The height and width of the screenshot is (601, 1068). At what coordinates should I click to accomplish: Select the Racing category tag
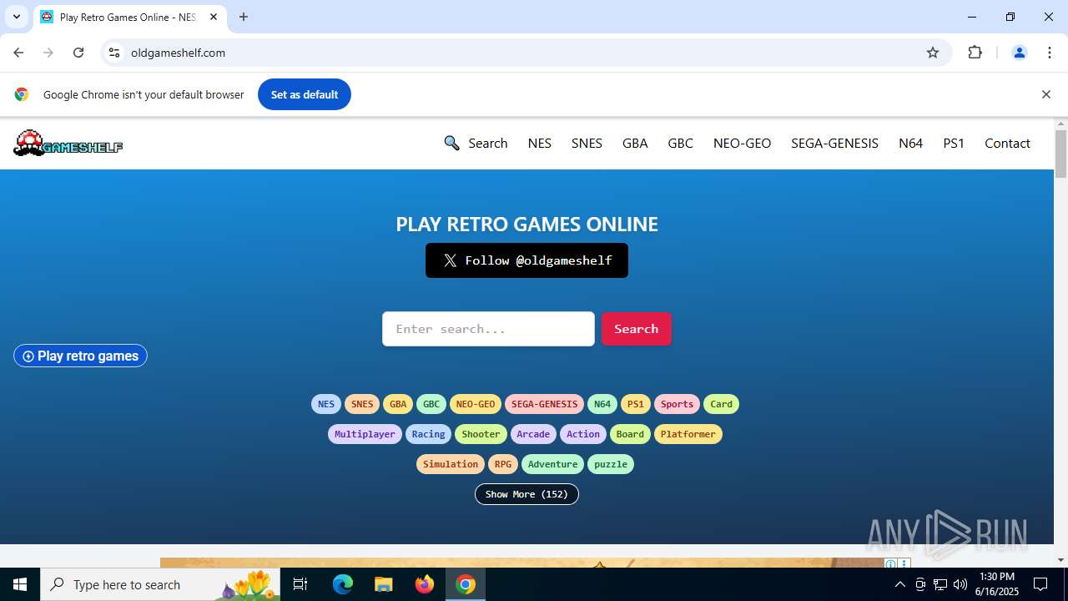point(429,434)
